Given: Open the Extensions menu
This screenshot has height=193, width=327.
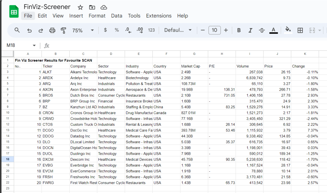Looking at the screenshot, I should tap(159, 16).
